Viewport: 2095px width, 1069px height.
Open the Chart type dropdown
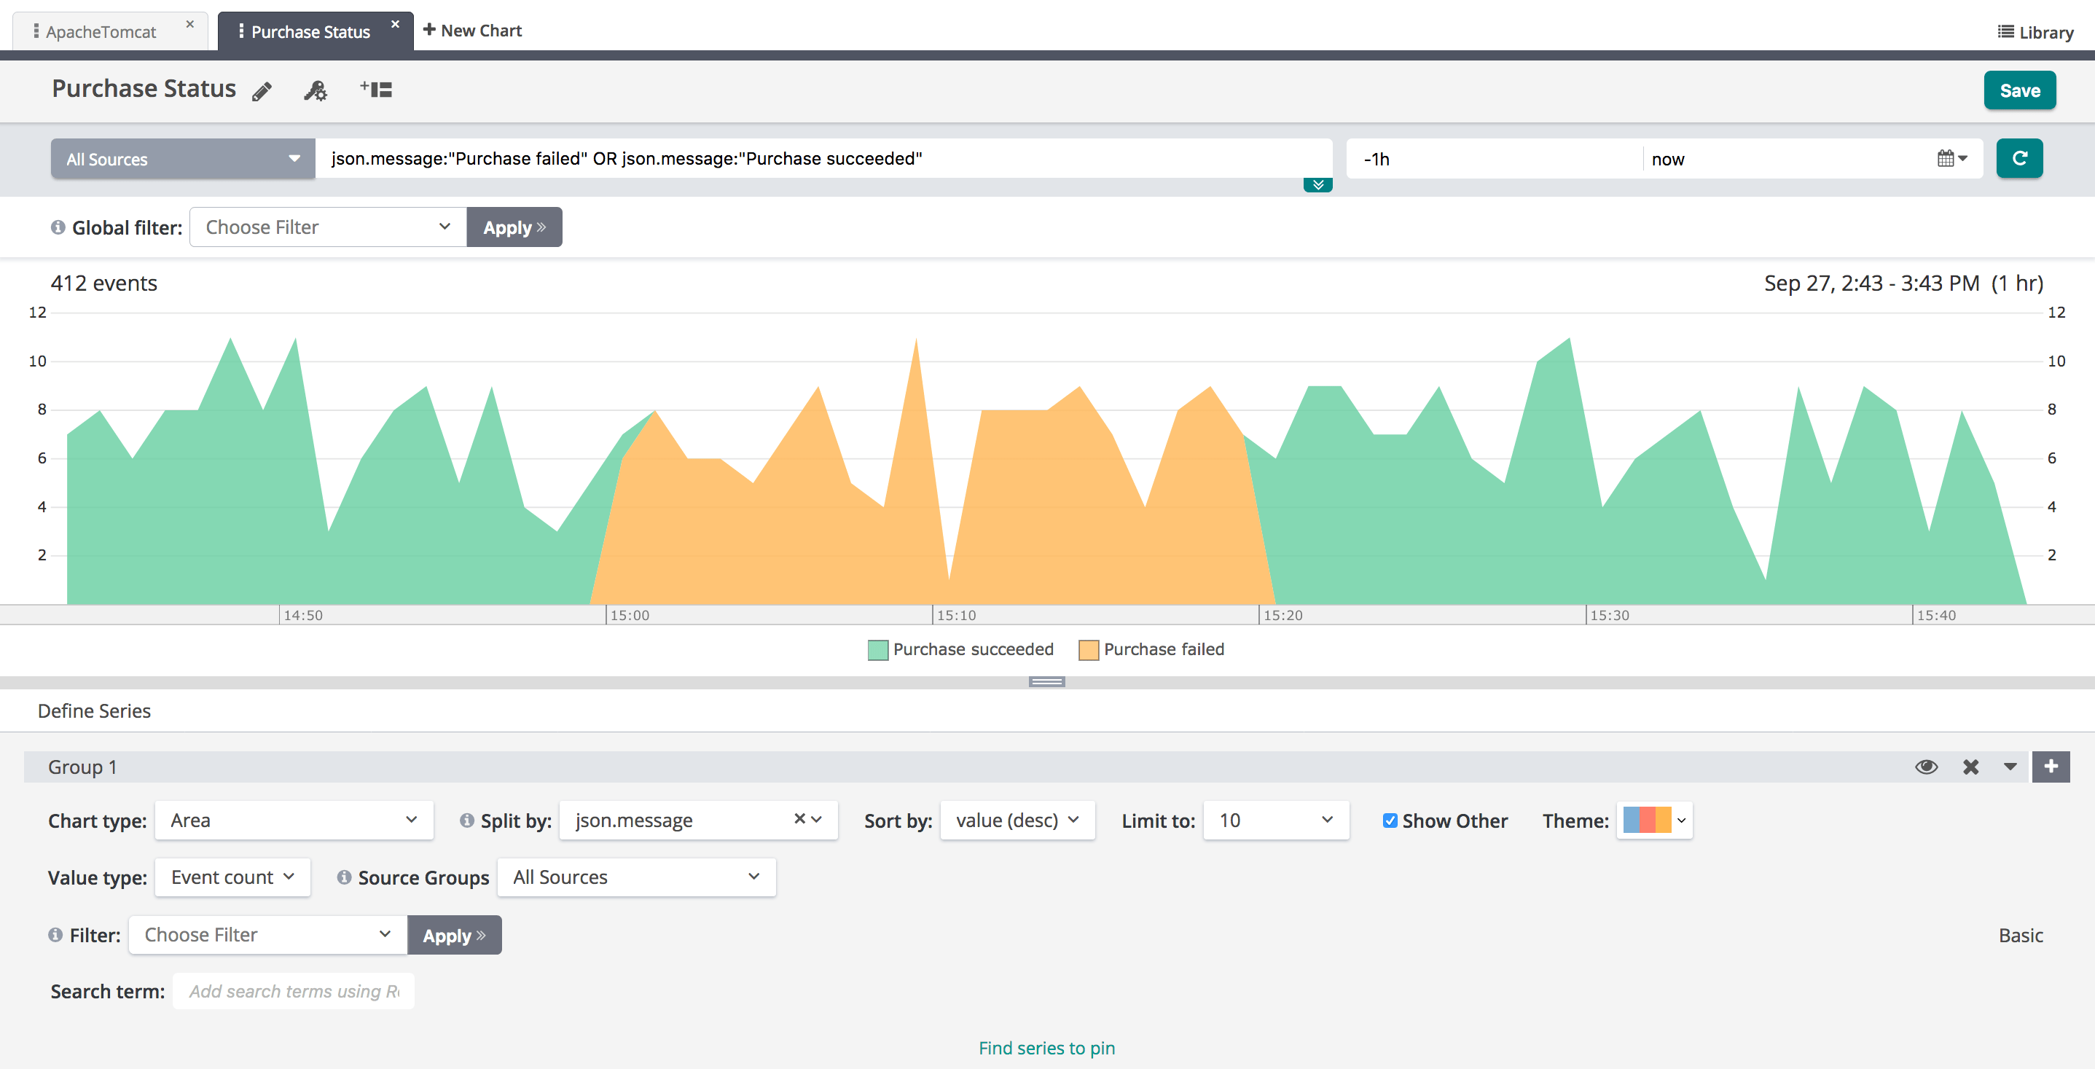coord(294,820)
